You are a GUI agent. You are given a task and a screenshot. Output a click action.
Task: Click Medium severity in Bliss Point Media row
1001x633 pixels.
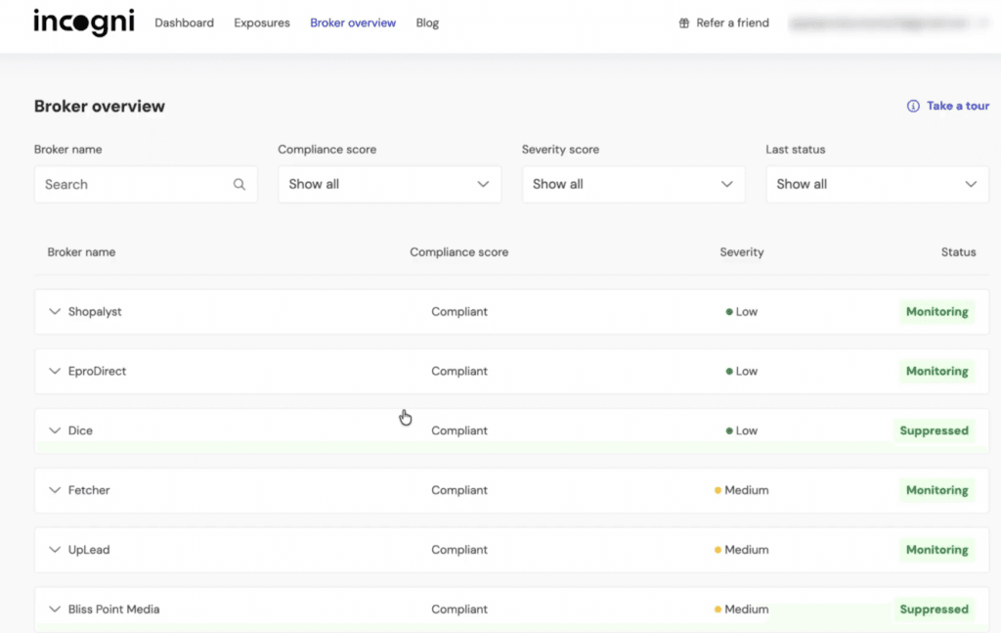[x=742, y=610]
